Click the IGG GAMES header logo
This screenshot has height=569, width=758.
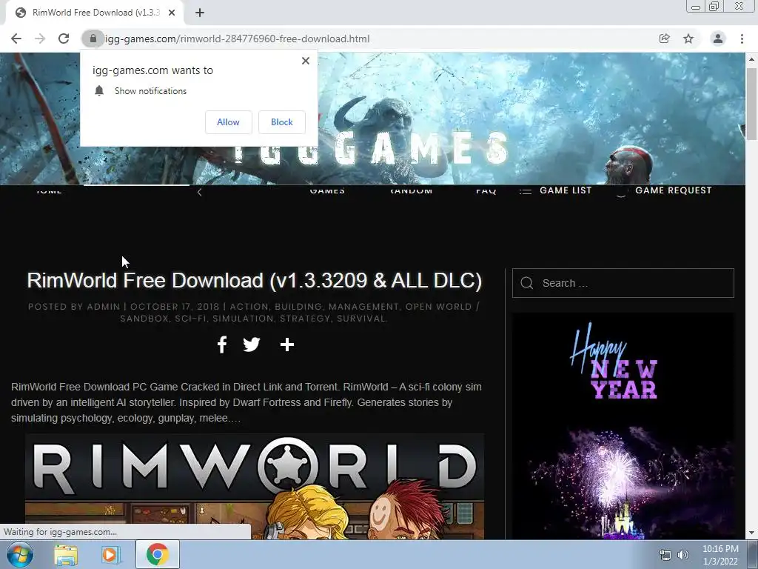(372, 147)
